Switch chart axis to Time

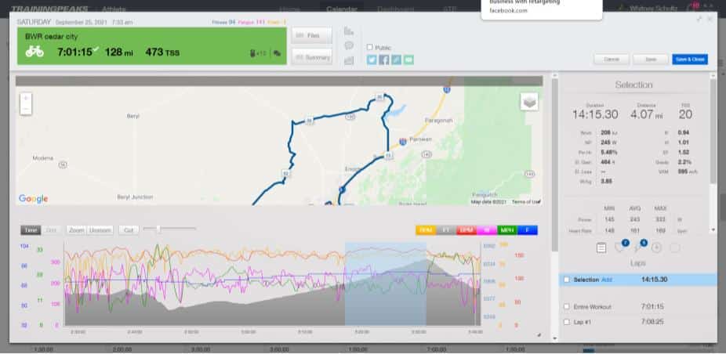(31, 230)
